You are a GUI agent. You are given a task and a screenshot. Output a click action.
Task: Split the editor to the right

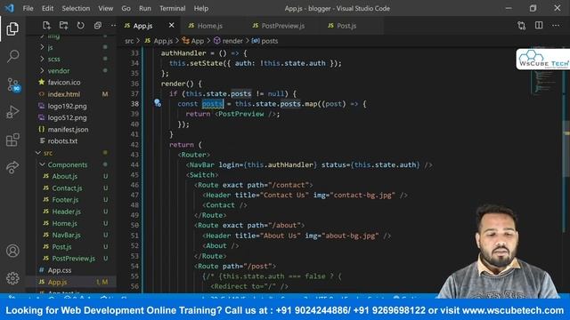[539, 26]
